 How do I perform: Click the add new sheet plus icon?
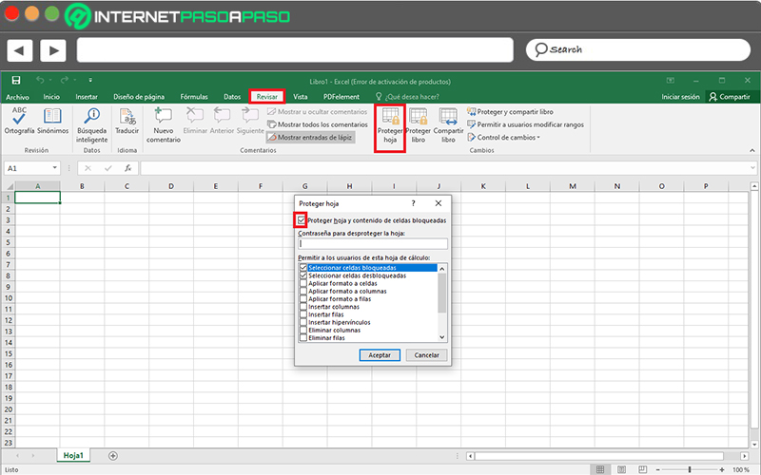[113, 456]
